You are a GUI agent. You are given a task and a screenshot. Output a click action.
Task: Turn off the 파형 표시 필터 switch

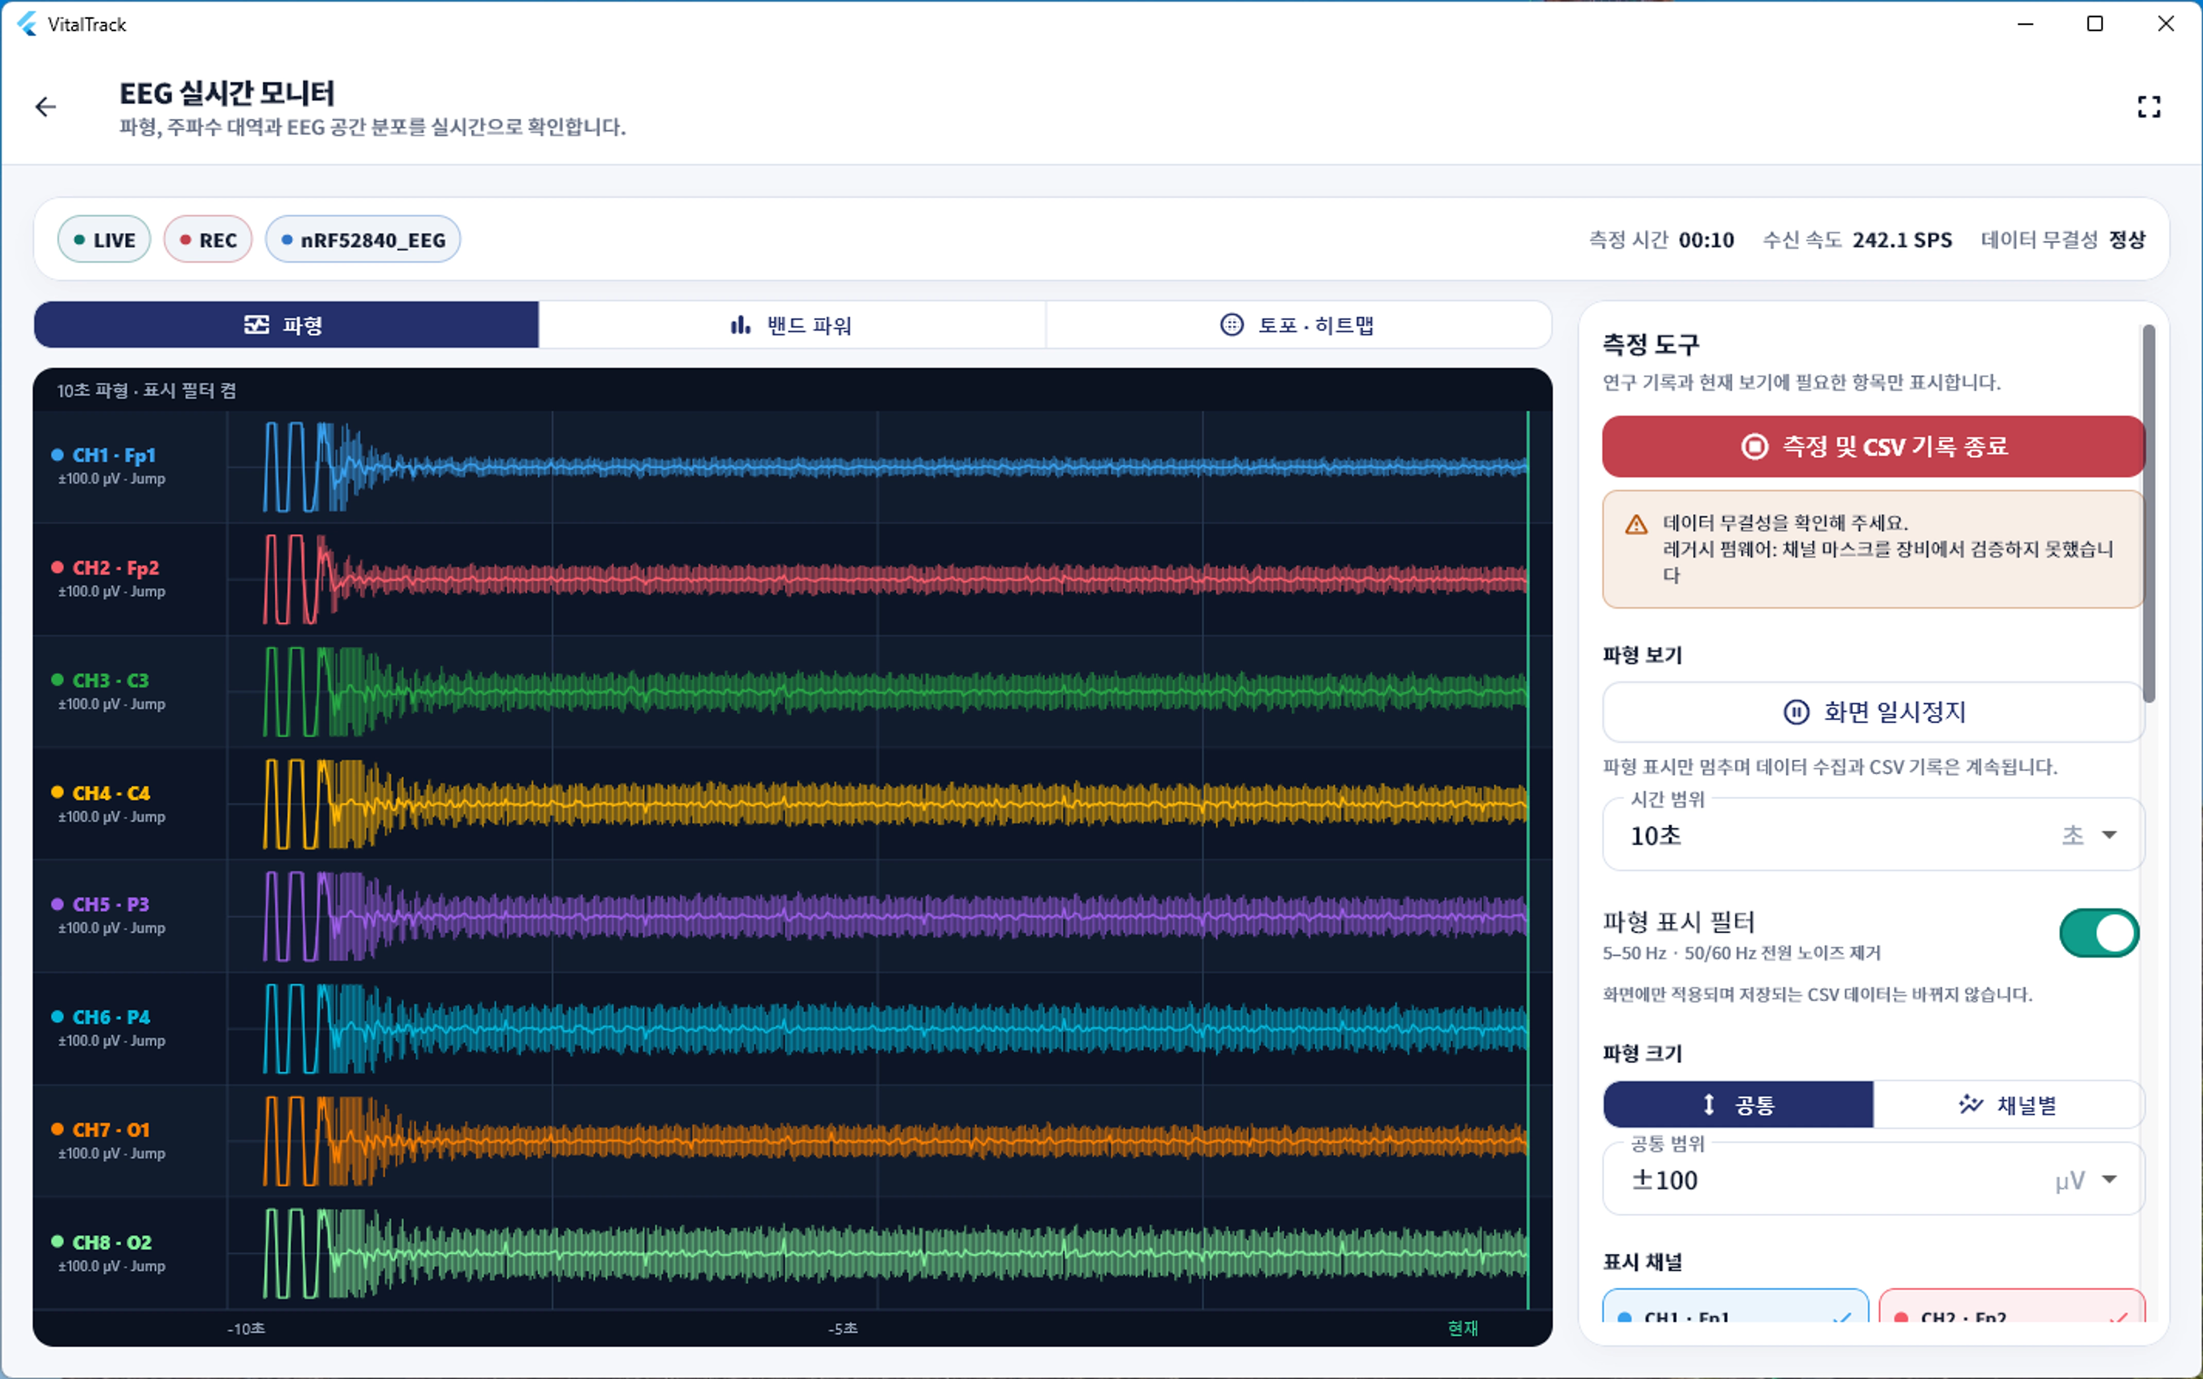click(2098, 933)
